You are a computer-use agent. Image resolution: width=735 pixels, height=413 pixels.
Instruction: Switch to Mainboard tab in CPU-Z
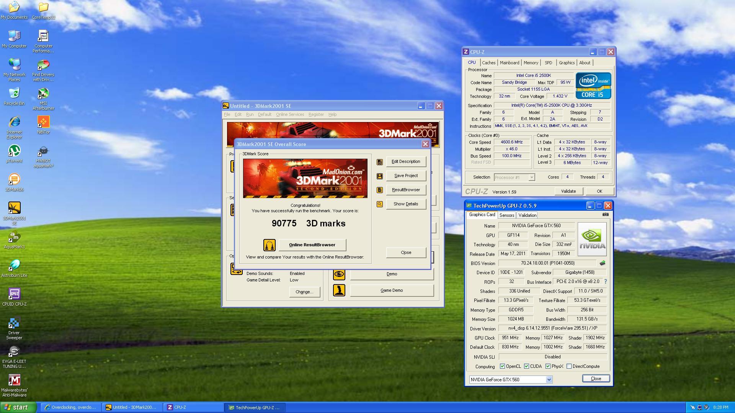(510, 63)
